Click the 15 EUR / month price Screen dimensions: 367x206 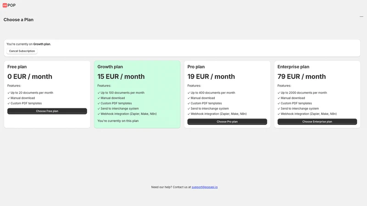click(121, 76)
